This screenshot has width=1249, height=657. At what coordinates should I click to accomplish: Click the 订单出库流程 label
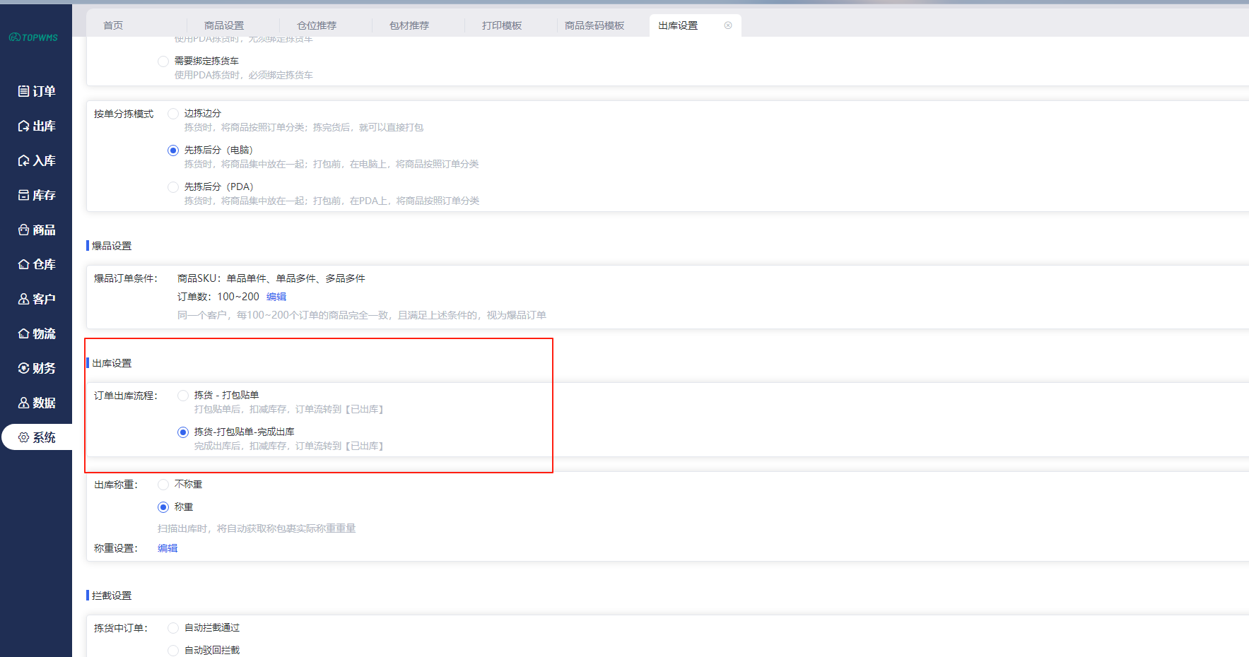click(126, 396)
